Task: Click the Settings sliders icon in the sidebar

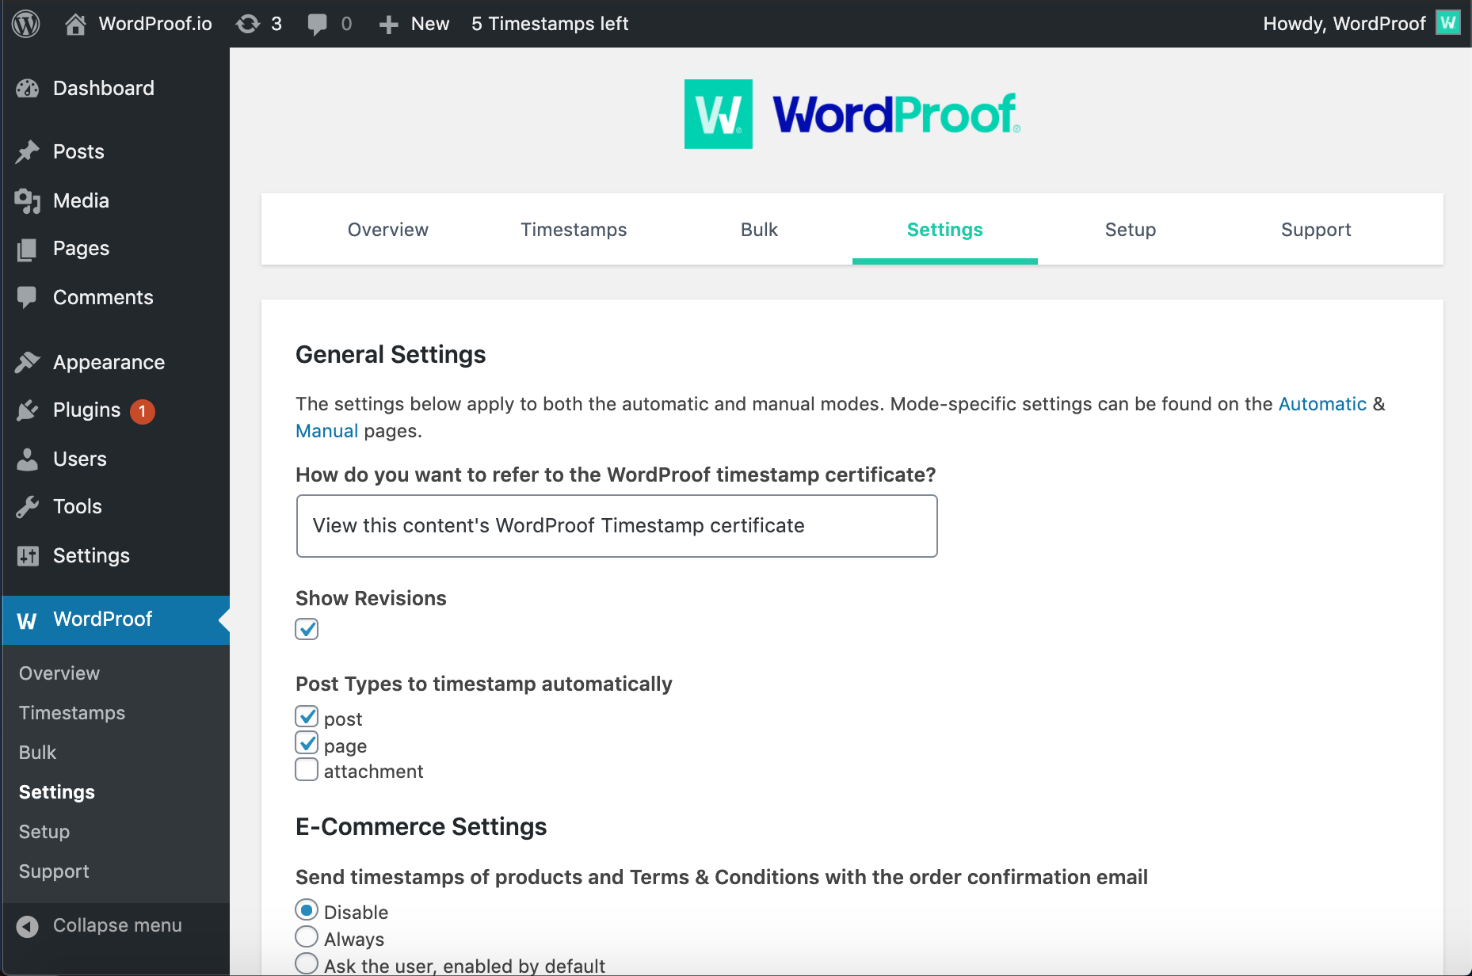Action: click(x=28, y=556)
